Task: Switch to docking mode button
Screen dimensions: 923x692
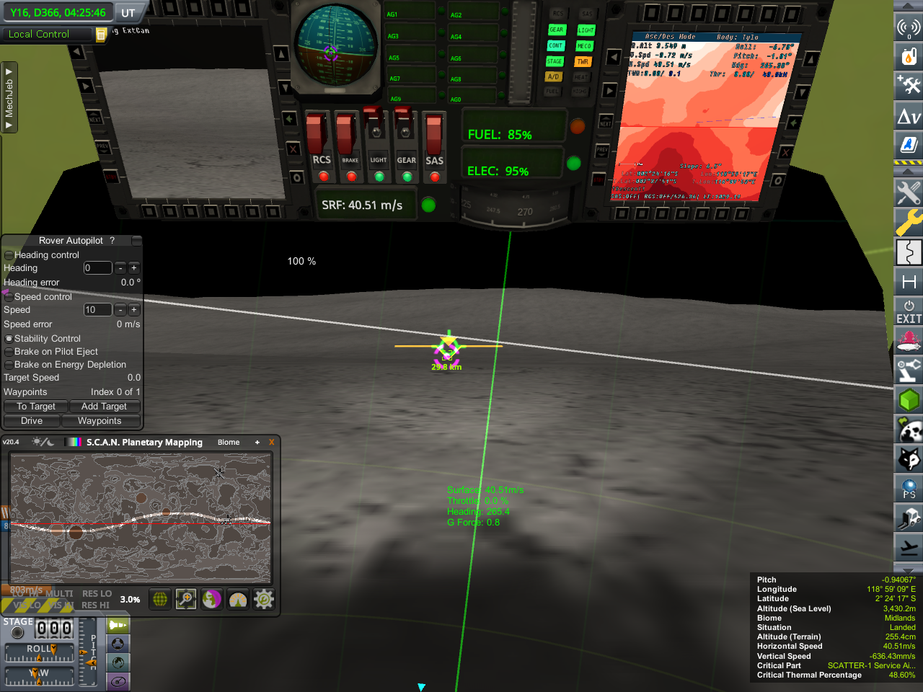Action: pos(118,644)
